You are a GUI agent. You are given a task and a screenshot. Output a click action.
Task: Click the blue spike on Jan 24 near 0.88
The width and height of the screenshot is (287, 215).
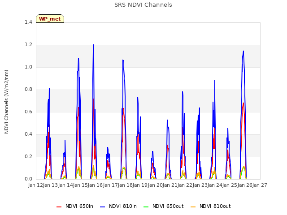point(215,80)
